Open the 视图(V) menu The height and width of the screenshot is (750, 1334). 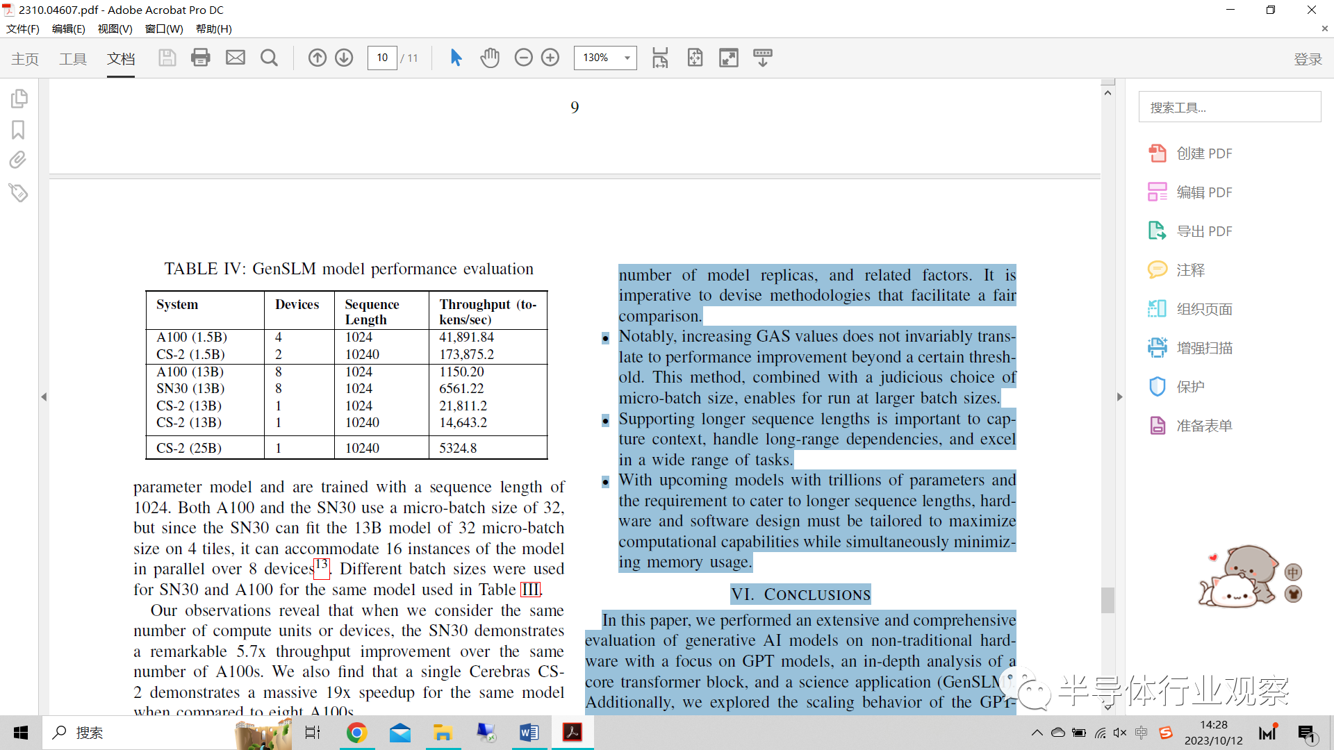(115, 28)
